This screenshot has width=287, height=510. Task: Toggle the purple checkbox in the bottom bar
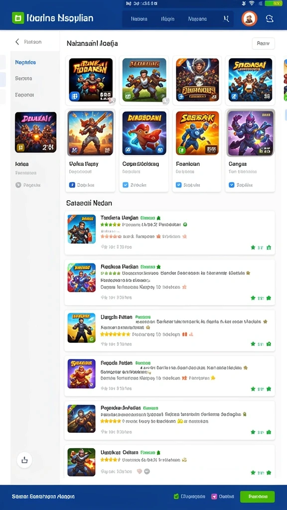[214, 497]
